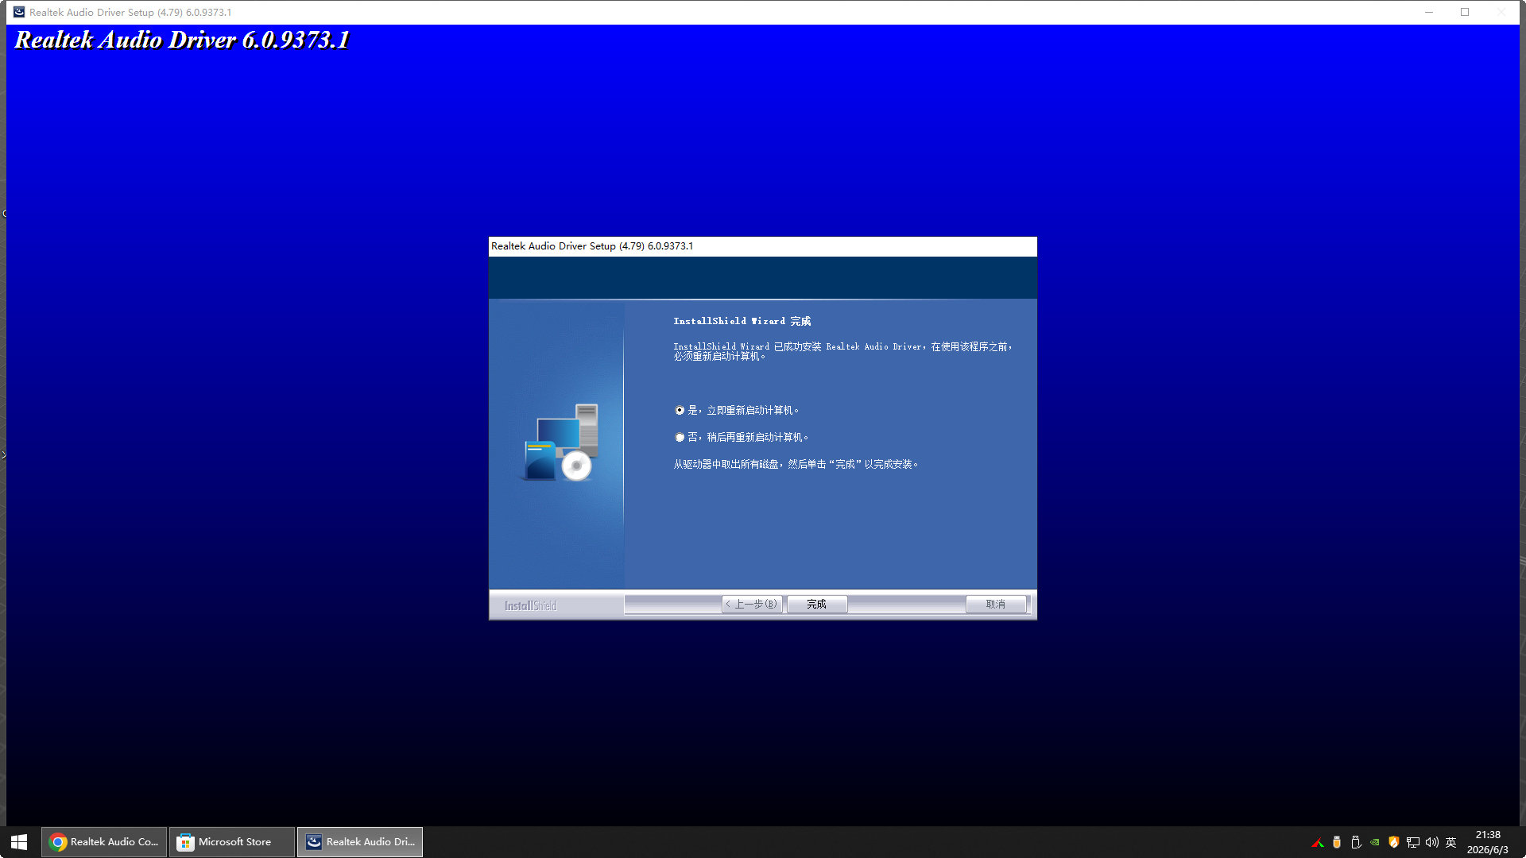The width and height of the screenshot is (1526, 858).
Task: Click the orange shield security tray icon
Action: click(x=1394, y=842)
